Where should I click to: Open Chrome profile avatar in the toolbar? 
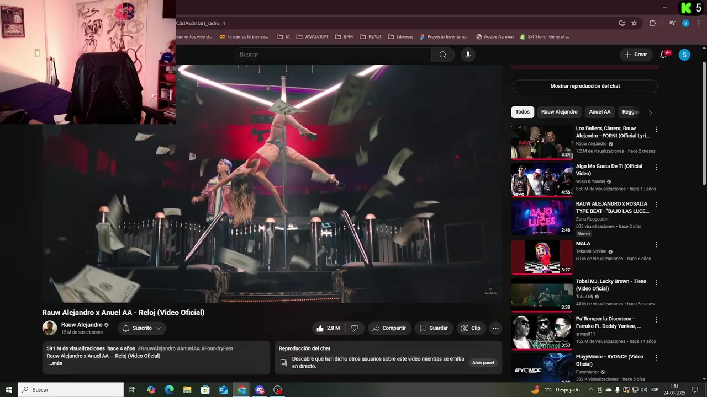coord(685,23)
